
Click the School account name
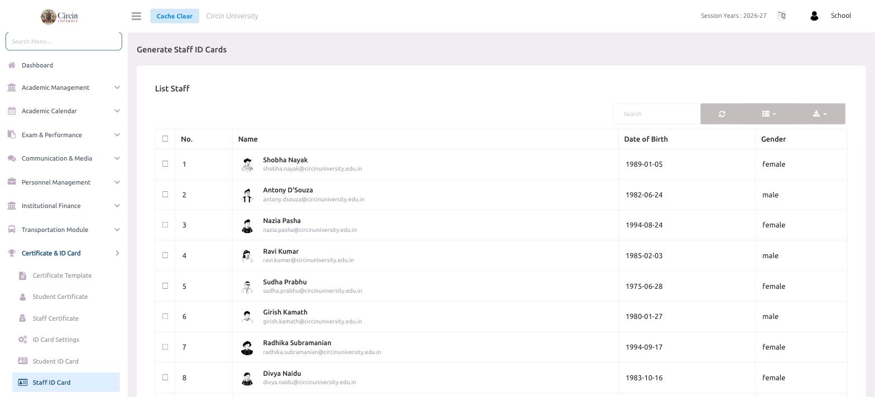(840, 16)
